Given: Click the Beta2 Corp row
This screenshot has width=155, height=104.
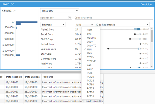Looking at the screenshot, I should (47, 34).
